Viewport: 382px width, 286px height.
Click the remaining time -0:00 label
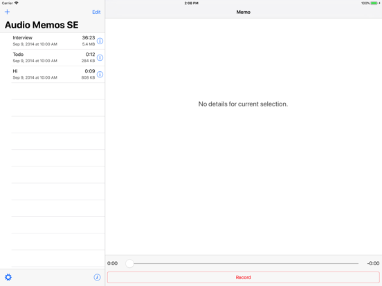(373, 263)
